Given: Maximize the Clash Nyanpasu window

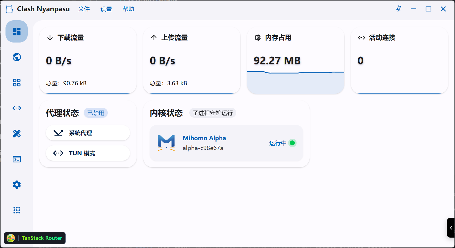Looking at the screenshot, I should (x=428, y=9).
